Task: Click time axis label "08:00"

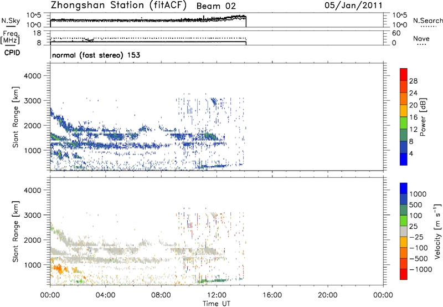Action: [161, 295]
